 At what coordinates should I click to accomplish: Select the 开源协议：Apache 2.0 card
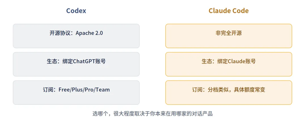[76, 36]
